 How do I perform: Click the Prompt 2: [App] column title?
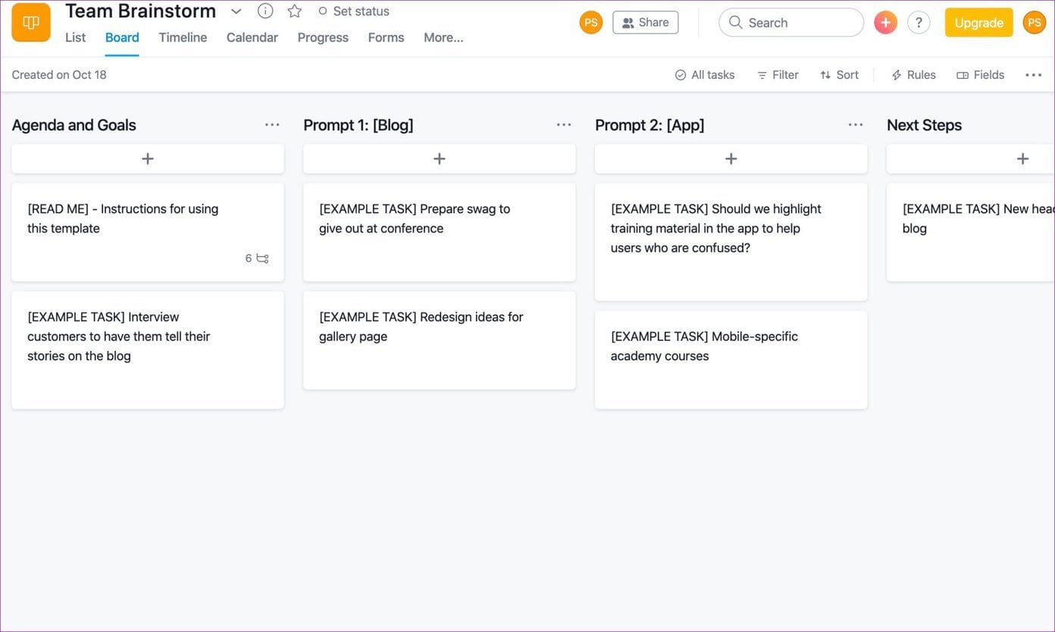pyautogui.click(x=650, y=125)
